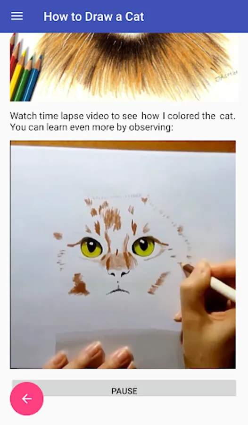The image size is (248, 425).
Task: Tap the "How to Draw a Cat" title
Action: [x=94, y=17]
